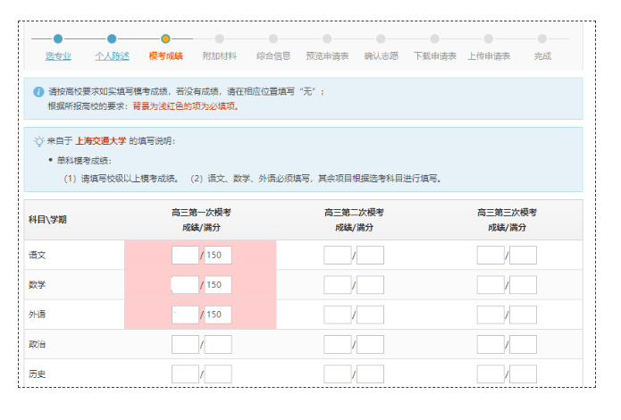Click 历史 third mock exam full-score field
Image resolution: width=621 pixels, height=420 pixels.
click(524, 374)
